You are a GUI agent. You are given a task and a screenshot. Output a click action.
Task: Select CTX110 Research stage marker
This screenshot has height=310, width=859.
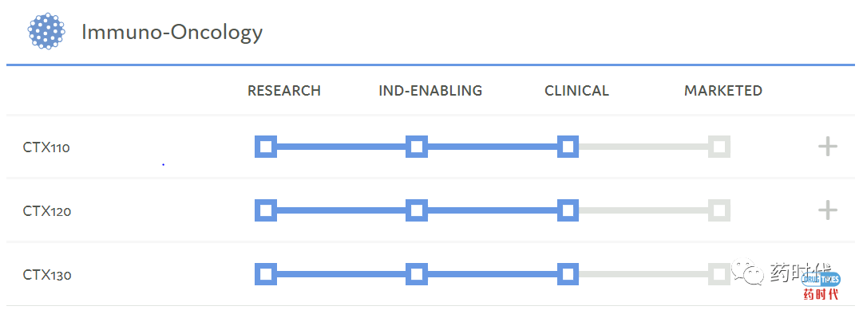tap(266, 147)
